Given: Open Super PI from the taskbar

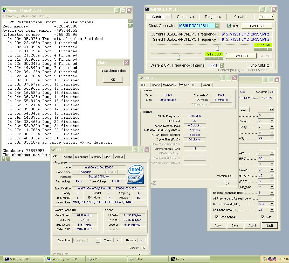Looking at the screenshot, I should (65, 259).
